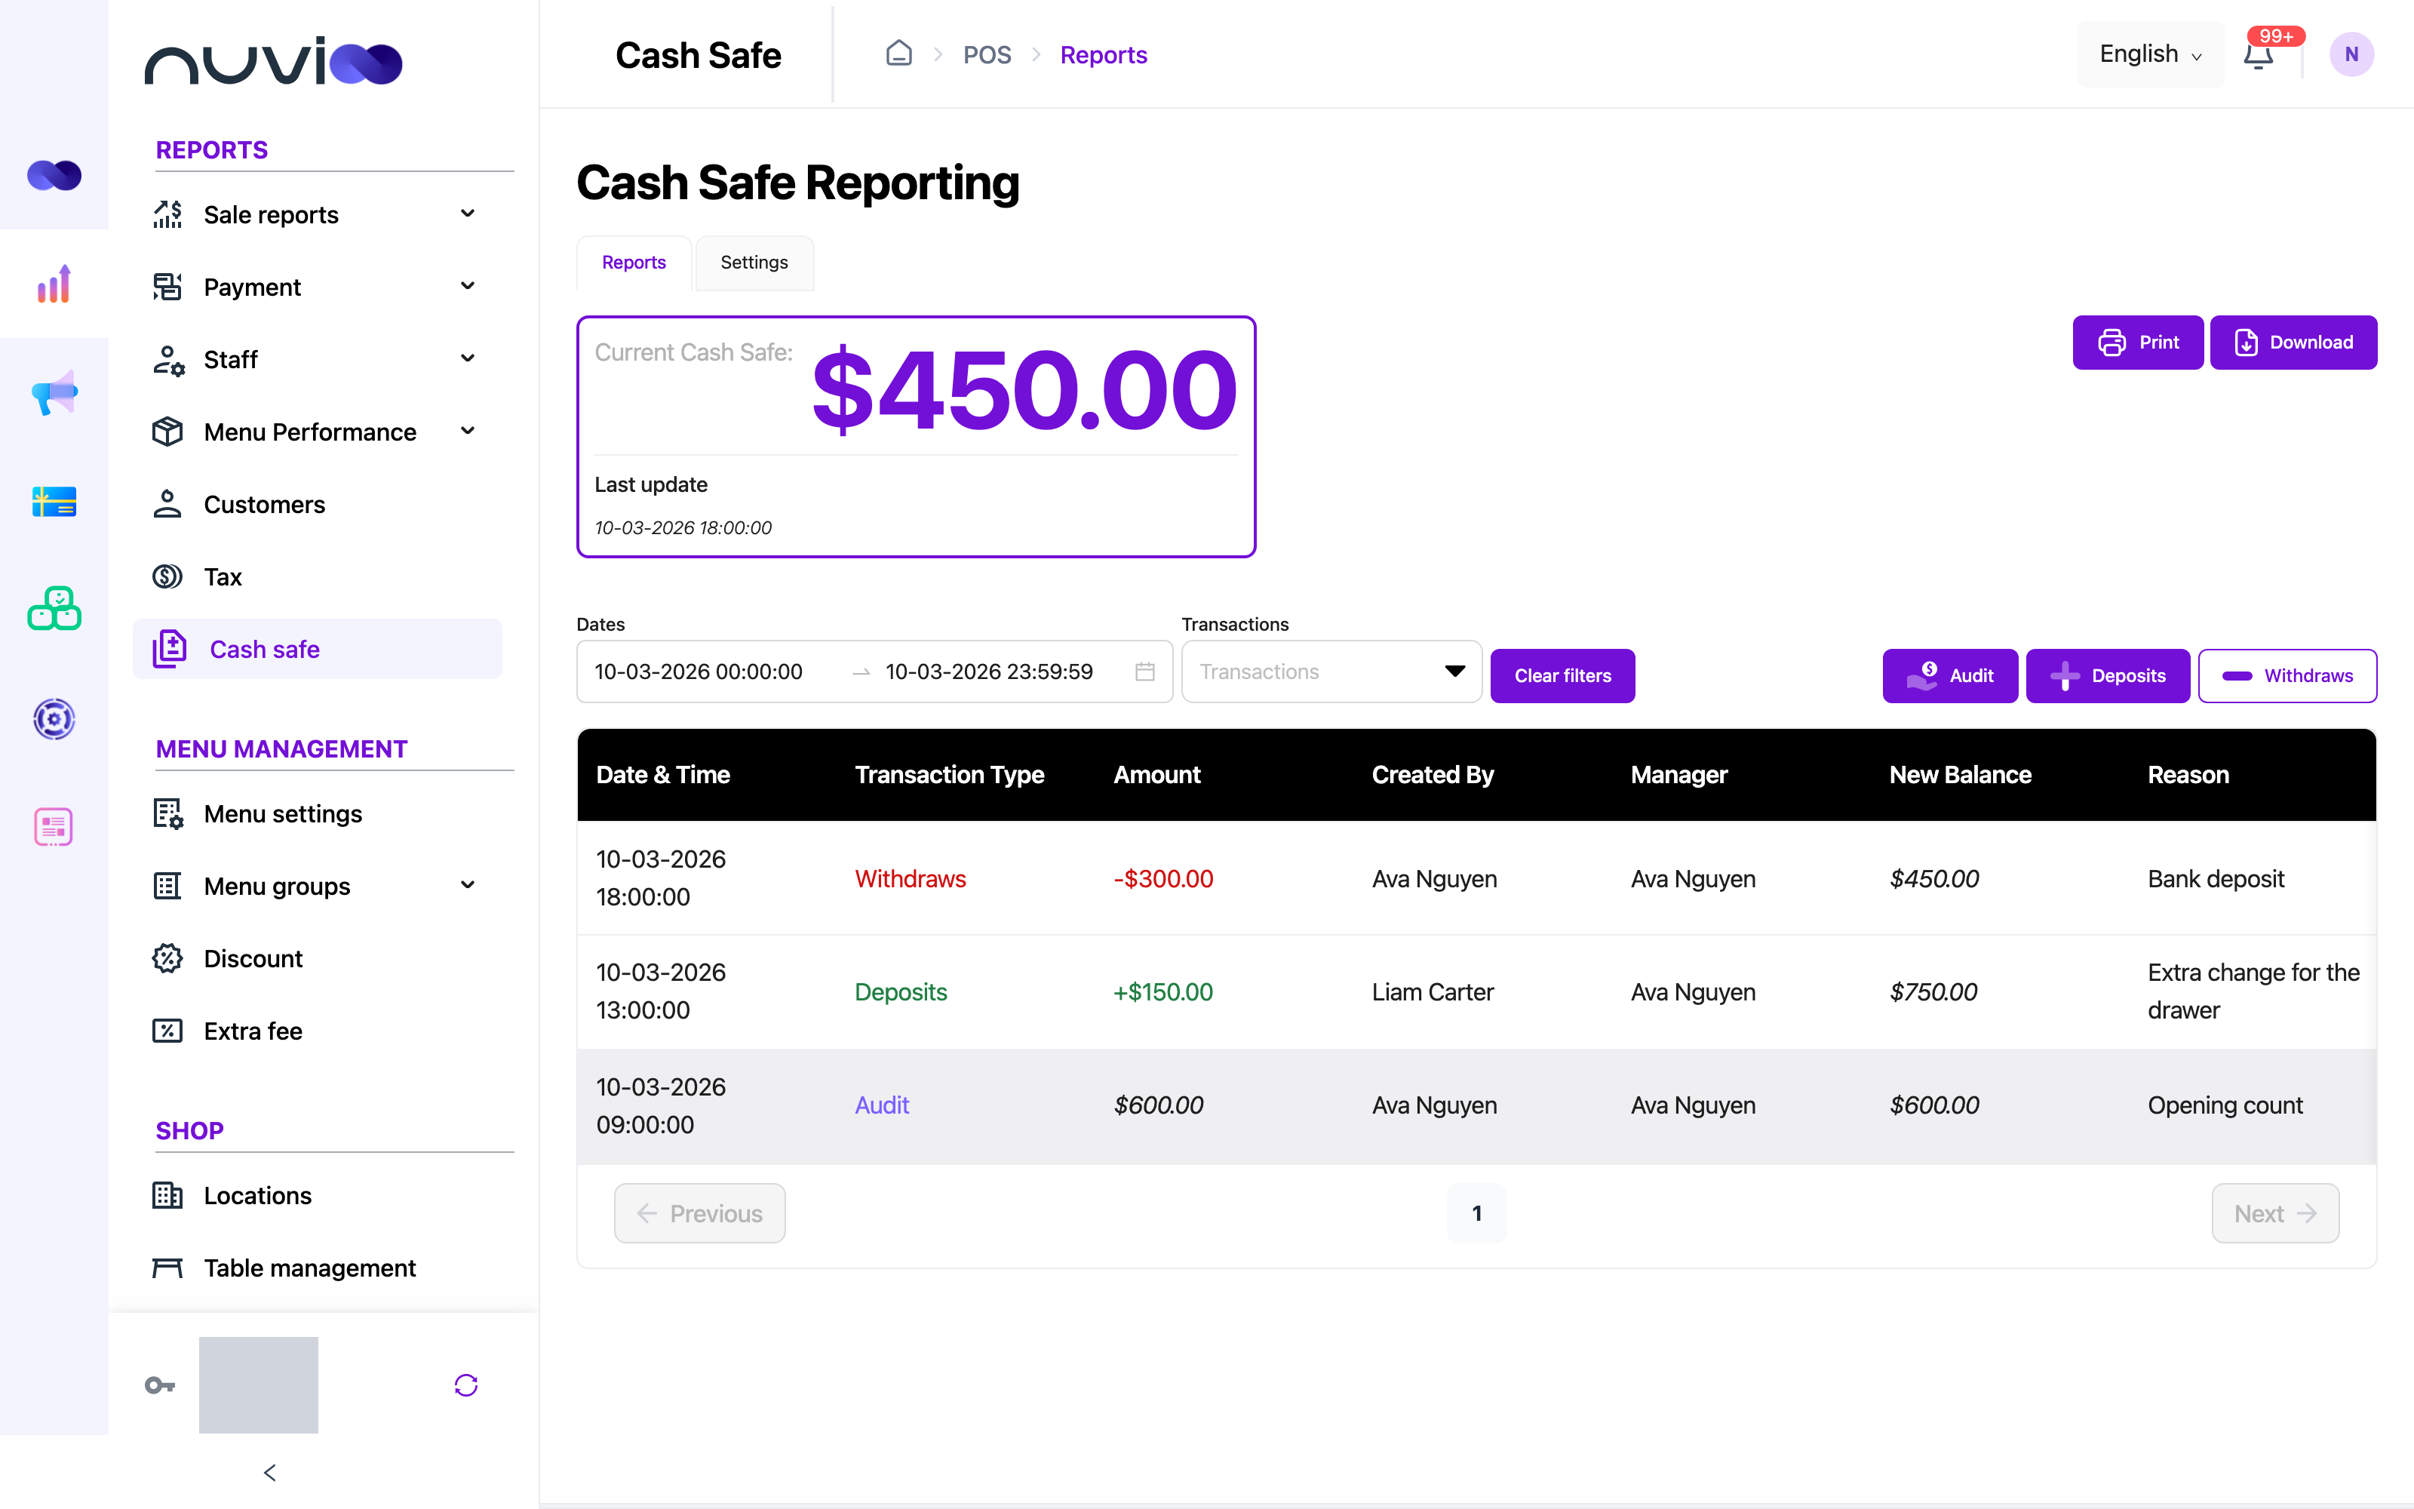Click the Next pagination button

[2275, 1213]
